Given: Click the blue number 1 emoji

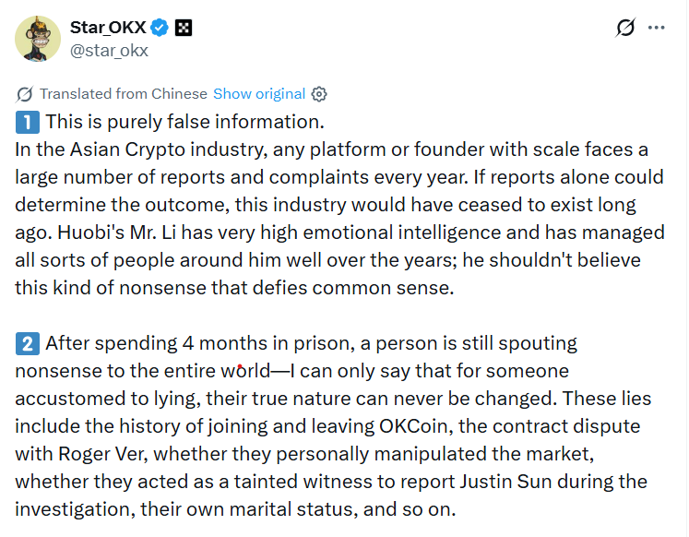Looking at the screenshot, I should pyautogui.click(x=27, y=121).
